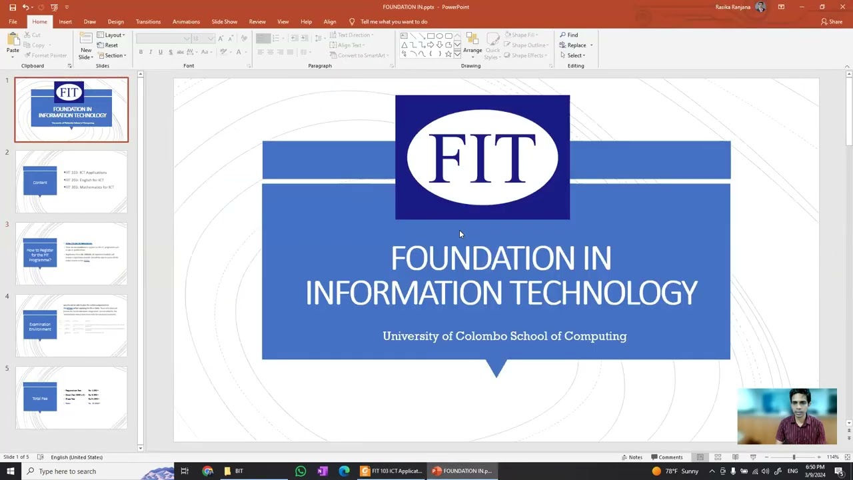The height and width of the screenshot is (480, 853).
Task: Open the File tab
Action: click(13, 21)
